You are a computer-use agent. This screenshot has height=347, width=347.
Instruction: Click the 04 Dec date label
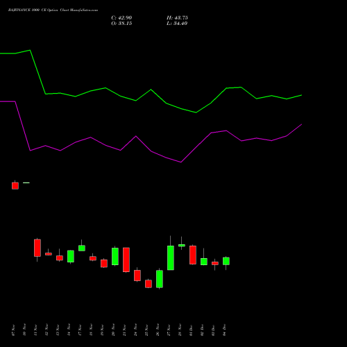click(x=224, y=330)
